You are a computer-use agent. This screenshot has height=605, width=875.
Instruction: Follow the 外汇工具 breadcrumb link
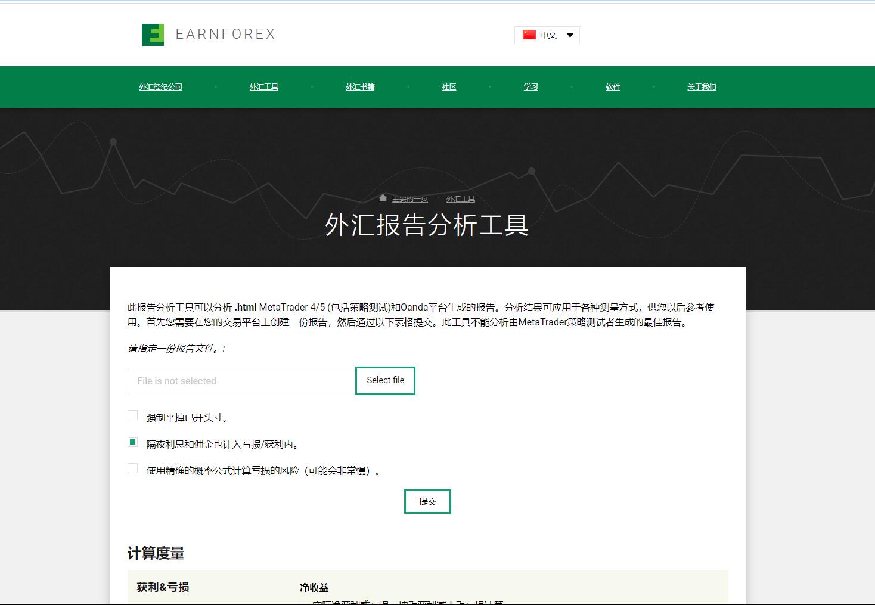point(461,199)
